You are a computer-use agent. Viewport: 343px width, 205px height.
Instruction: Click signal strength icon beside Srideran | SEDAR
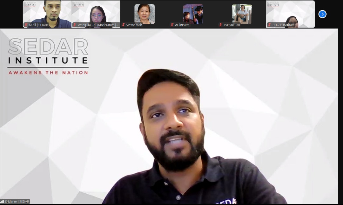click(x=2, y=201)
